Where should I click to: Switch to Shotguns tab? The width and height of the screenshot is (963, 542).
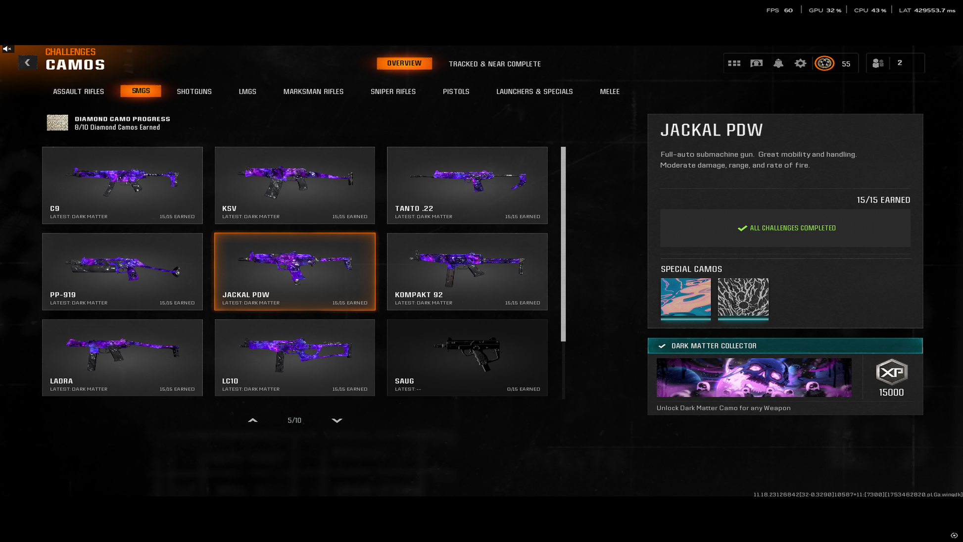[194, 92]
